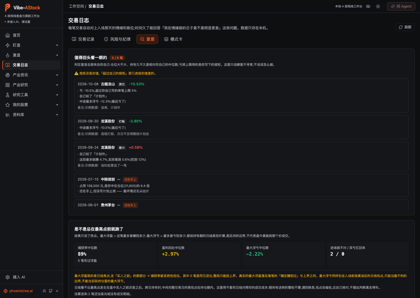The image size is (420, 298).
Task: Click the 贵州茅台 stock name
Action: [x=108, y=205]
